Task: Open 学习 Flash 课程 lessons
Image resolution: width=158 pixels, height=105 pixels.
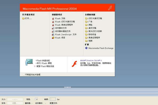Action: click(44, 63)
